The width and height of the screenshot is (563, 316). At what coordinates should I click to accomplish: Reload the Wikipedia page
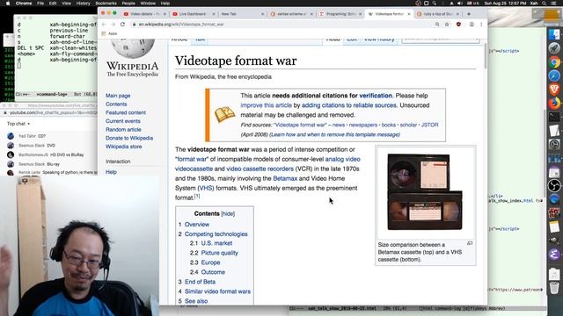click(122, 25)
